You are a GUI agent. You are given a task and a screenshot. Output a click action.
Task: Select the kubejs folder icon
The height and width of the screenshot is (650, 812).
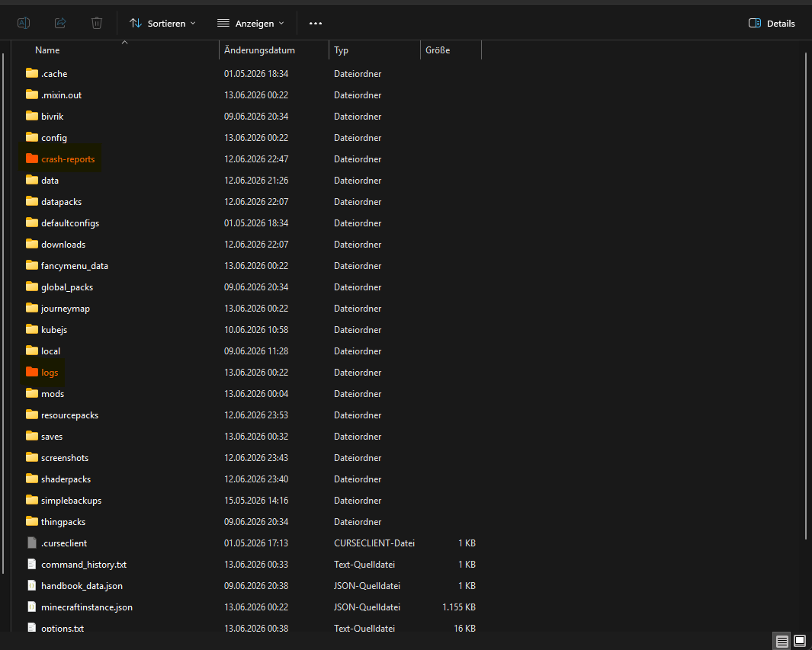click(32, 330)
